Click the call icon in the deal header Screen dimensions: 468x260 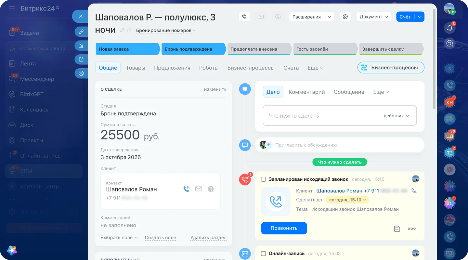[244, 17]
